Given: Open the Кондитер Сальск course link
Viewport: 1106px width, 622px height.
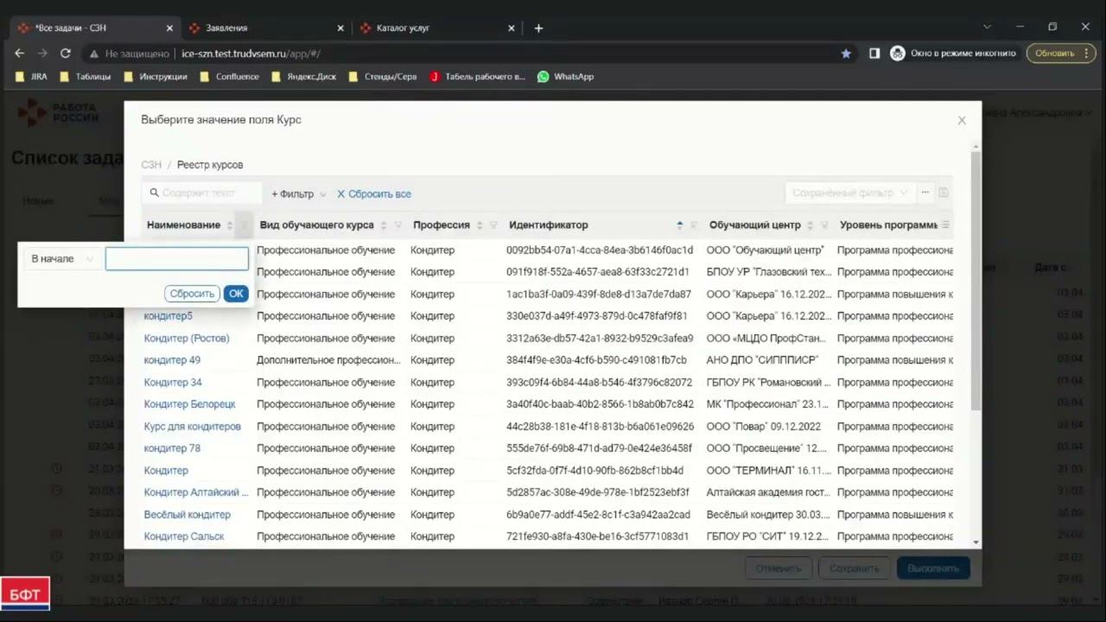Looking at the screenshot, I should click(184, 536).
